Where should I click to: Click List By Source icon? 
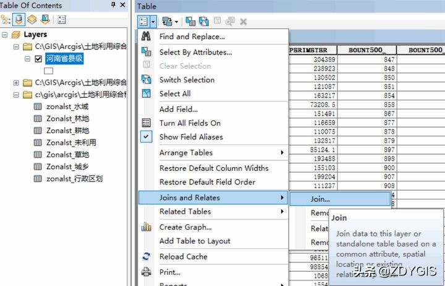pyautogui.click(x=19, y=20)
